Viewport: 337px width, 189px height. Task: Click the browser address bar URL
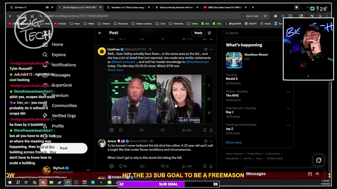pos(77,16)
